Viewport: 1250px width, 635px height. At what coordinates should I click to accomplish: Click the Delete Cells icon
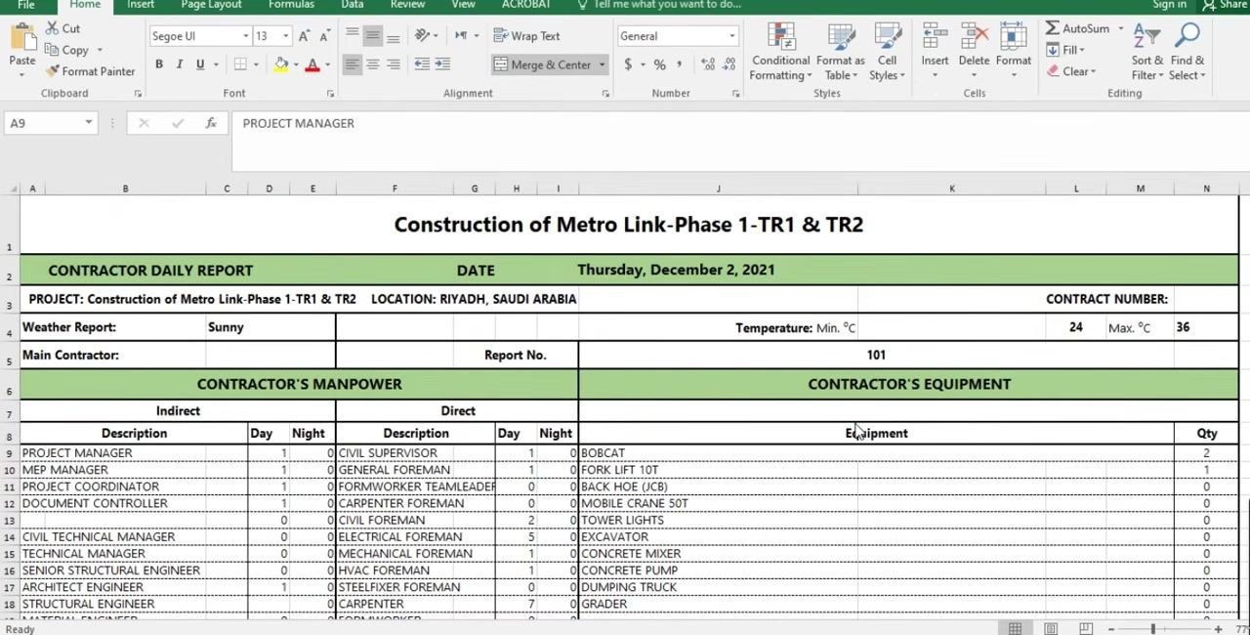click(x=974, y=38)
